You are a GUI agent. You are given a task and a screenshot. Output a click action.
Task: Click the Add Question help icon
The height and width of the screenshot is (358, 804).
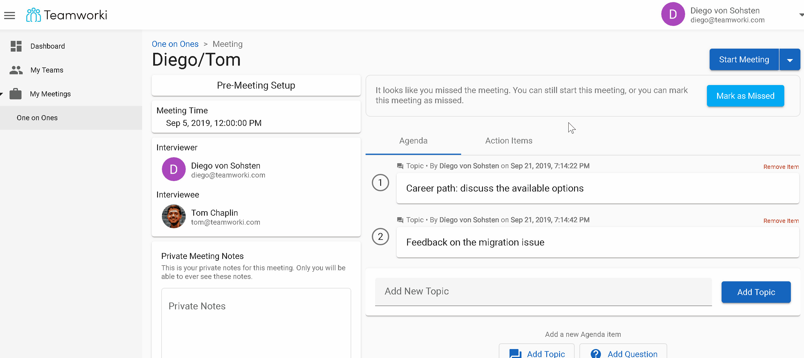[x=596, y=353]
